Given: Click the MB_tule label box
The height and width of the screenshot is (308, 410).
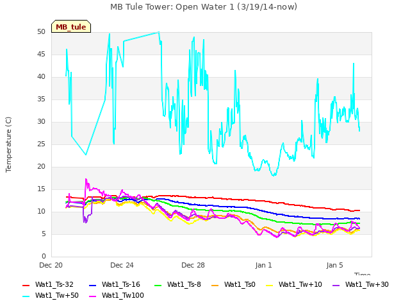Looking at the screenshot, I should pyautogui.click(x=71, y=26).
